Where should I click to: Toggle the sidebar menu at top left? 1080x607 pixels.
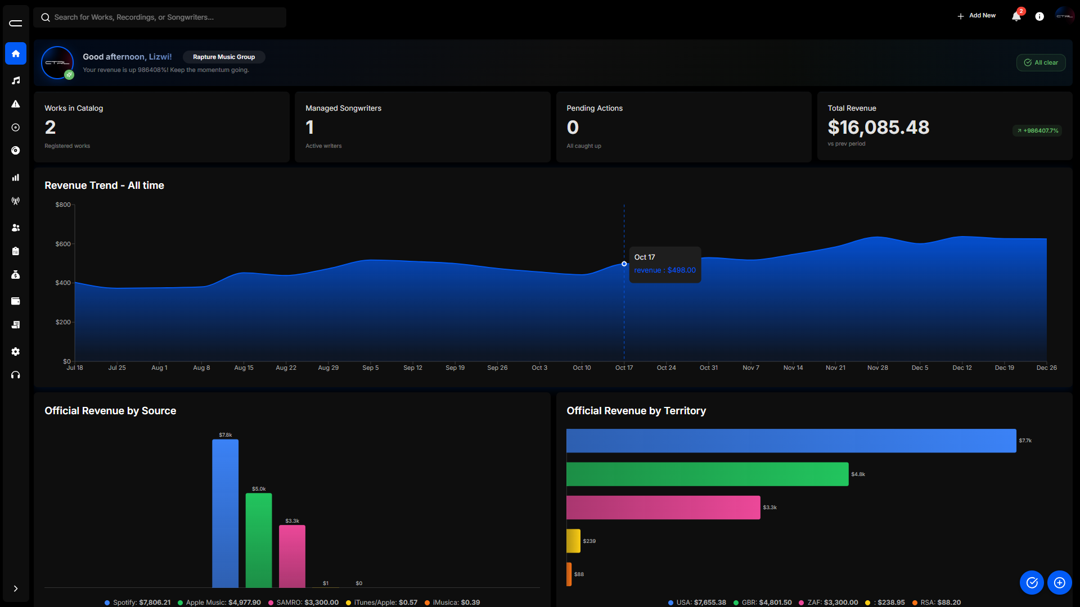(16, 23)
